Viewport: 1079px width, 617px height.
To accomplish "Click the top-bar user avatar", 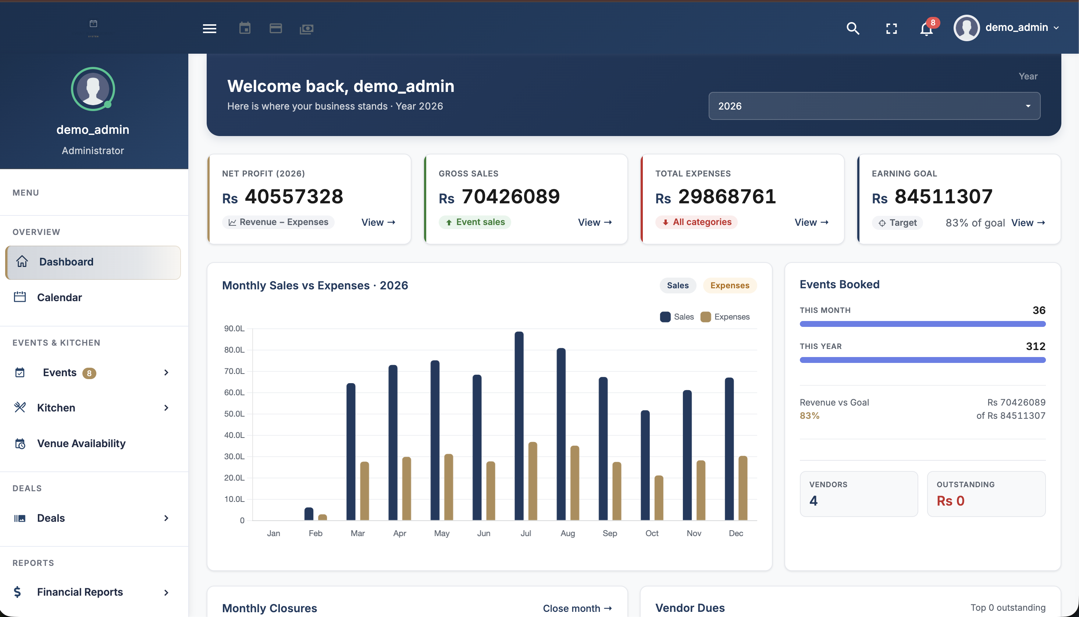I will (x=966, y=28).
